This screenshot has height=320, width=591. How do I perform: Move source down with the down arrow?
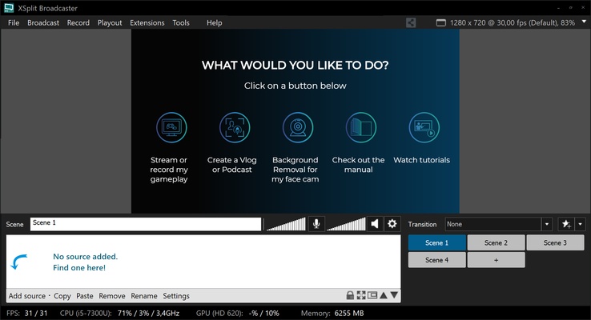point(394,295)
